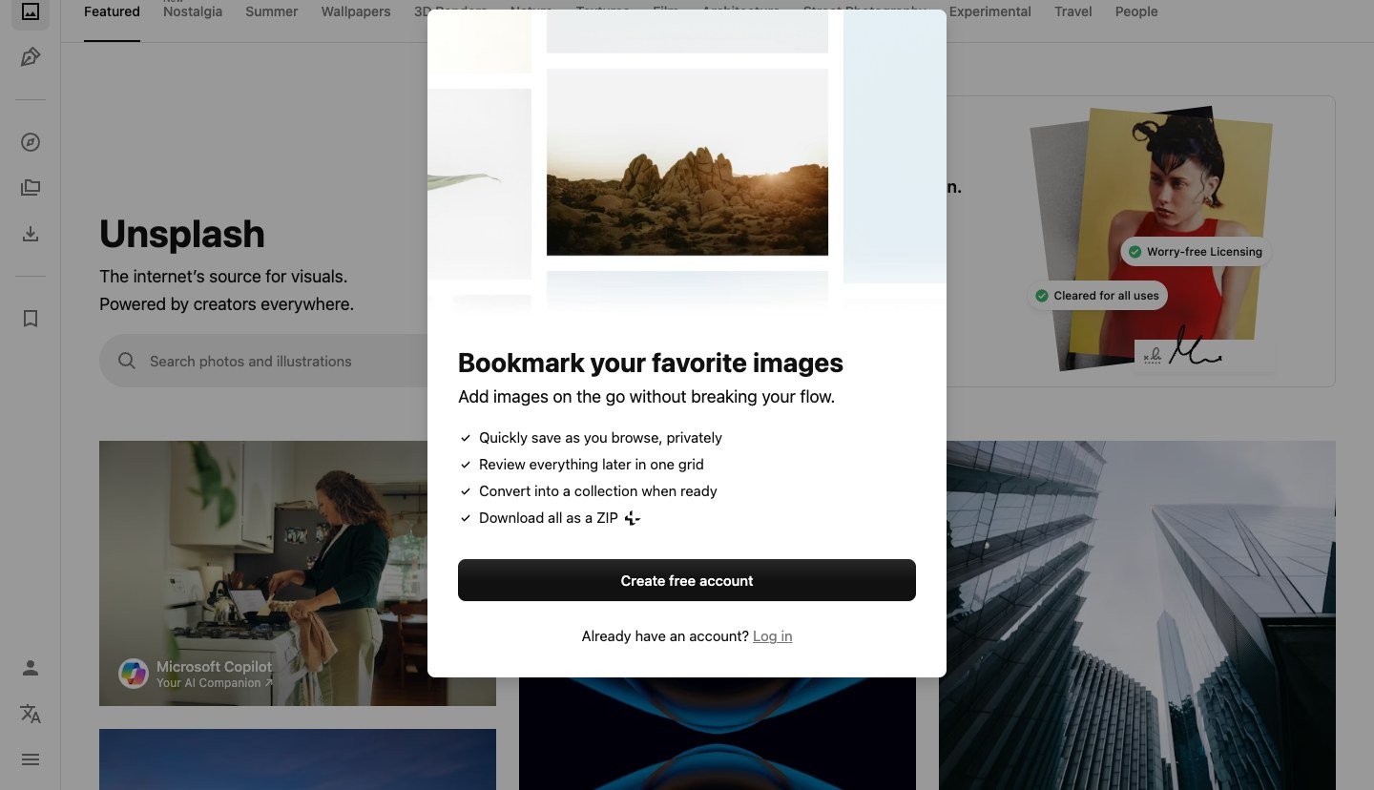Screen dimensions: 1374x790
Task: Open the glass skyscrapers photo thumbnail
Action: point(1137,615)
